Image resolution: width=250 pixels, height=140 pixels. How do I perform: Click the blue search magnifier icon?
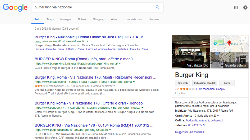pyautogui.click(x=157, y=7)
